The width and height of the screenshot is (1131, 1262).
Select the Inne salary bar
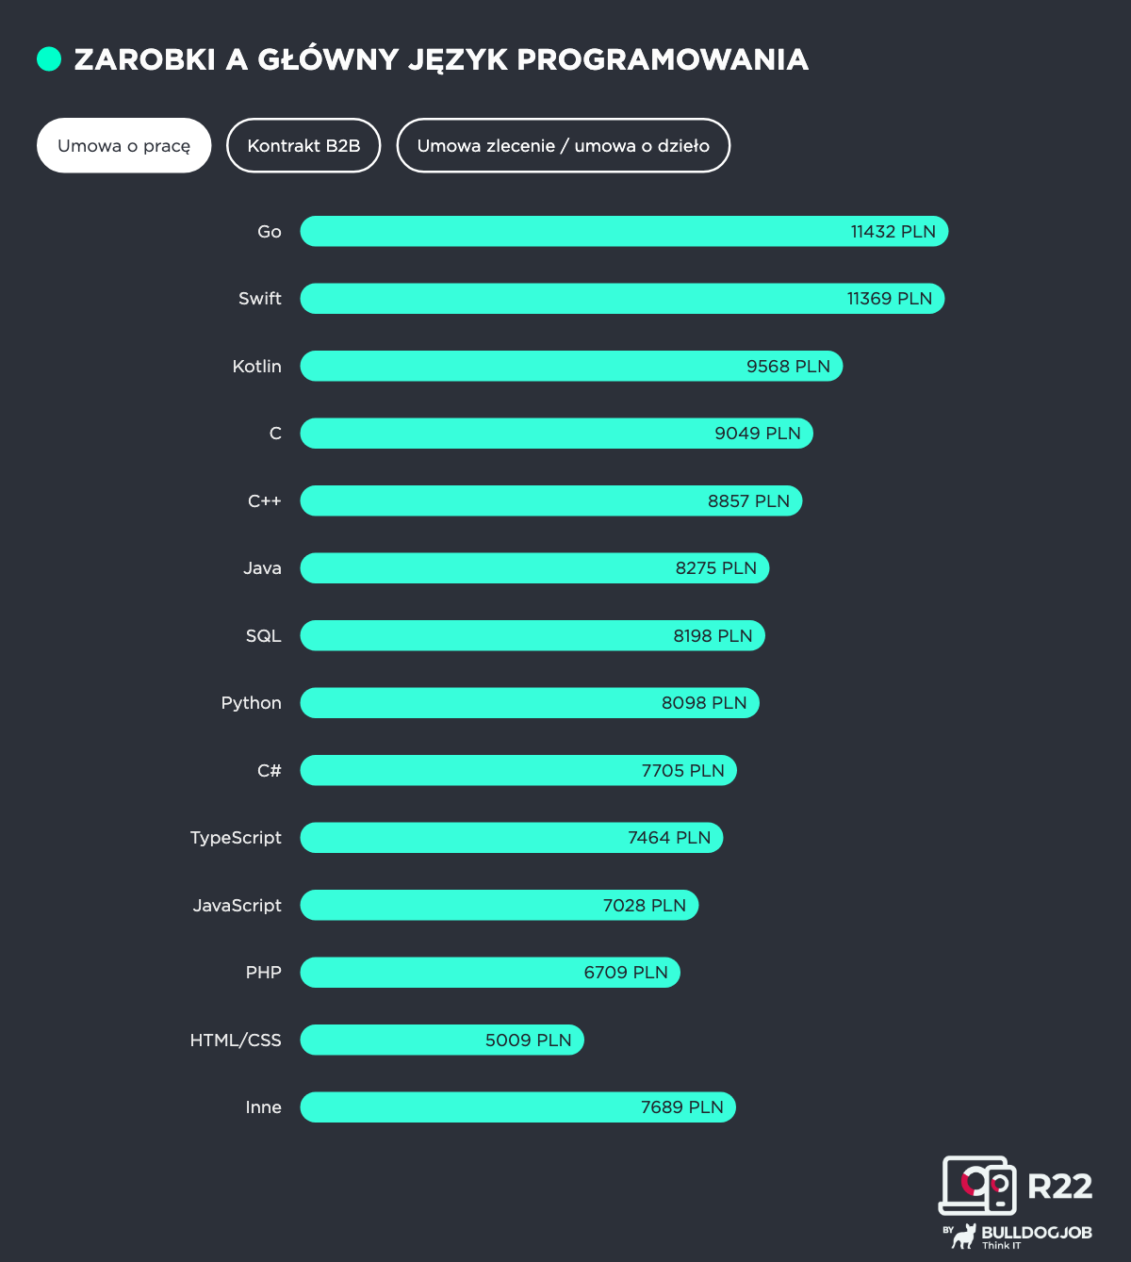coord(517,1107)
